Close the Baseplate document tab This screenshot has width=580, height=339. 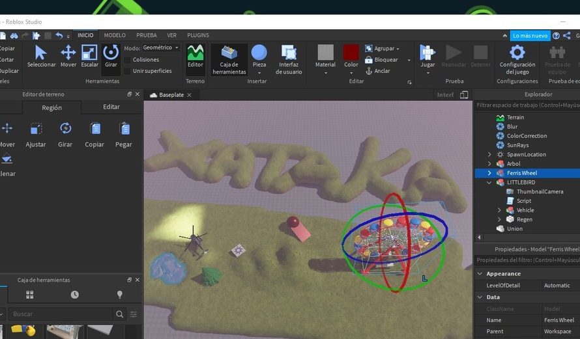click(189, 95)
